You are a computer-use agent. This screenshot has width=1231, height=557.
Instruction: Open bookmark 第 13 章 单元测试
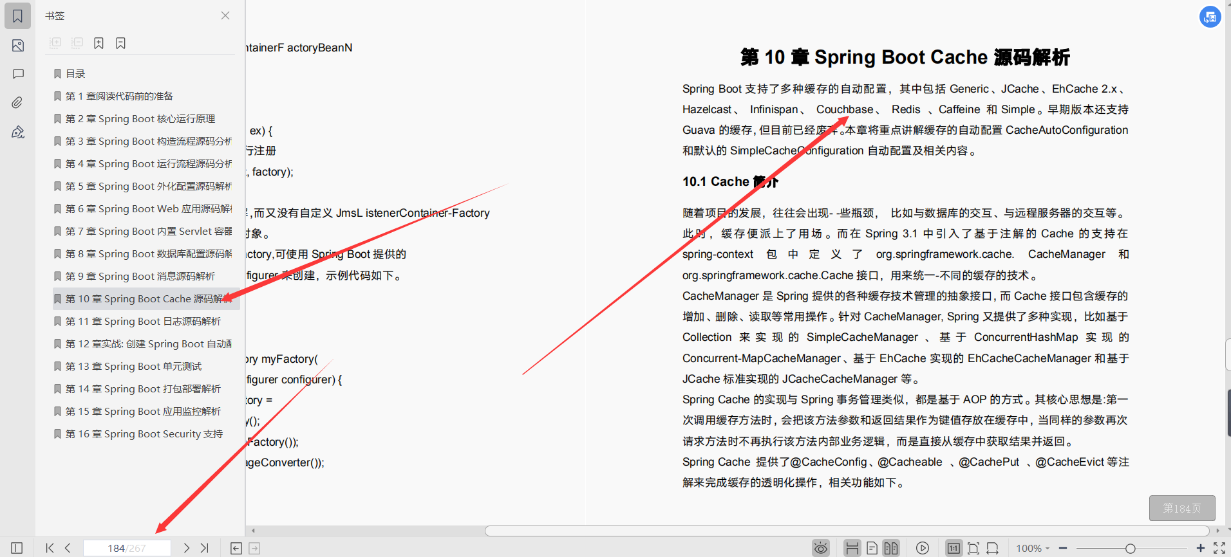[133, 366]
